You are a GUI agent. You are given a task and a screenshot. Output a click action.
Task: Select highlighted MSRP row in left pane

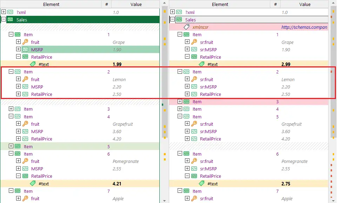90,50
